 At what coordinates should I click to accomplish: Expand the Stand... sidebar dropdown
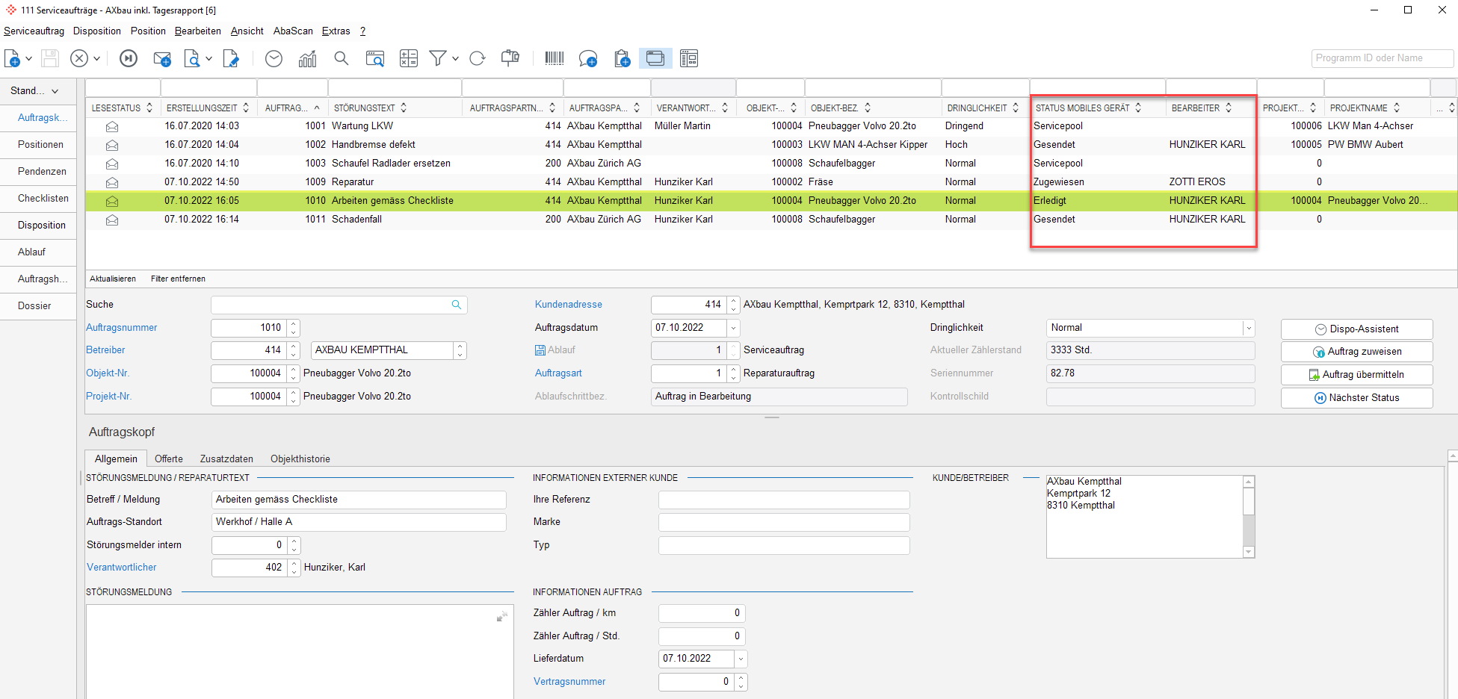point(34,91)
